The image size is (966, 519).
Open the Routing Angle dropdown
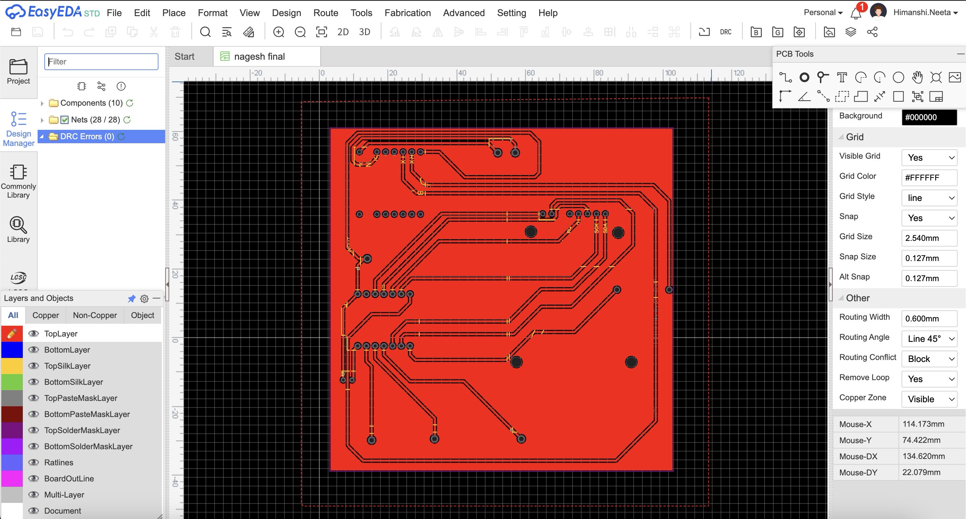click(x=929, y=339)
